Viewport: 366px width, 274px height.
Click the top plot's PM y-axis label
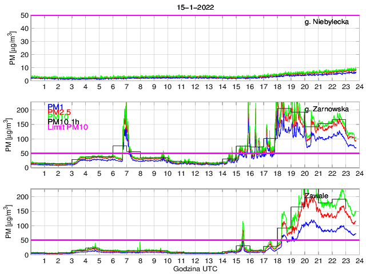13,48
